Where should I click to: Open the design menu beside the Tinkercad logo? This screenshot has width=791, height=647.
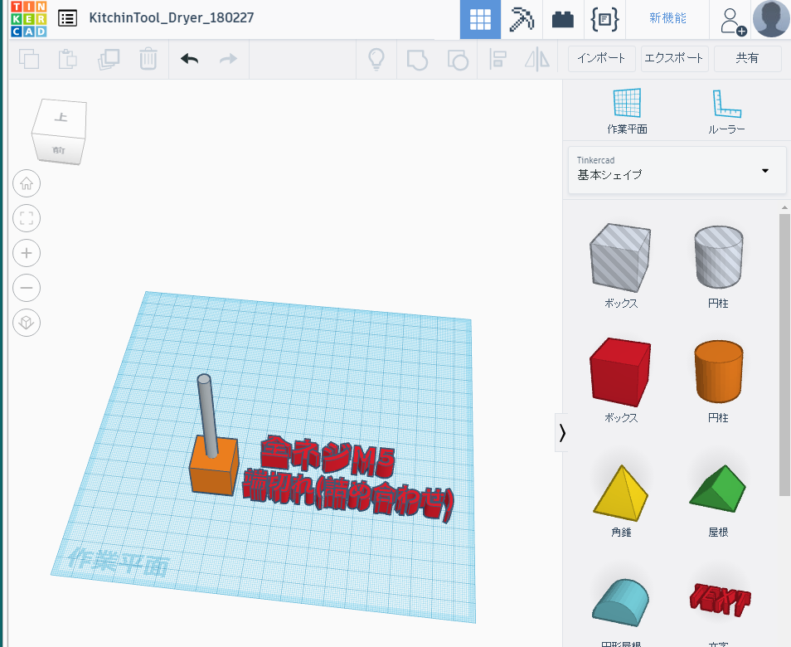pos(67,17)
